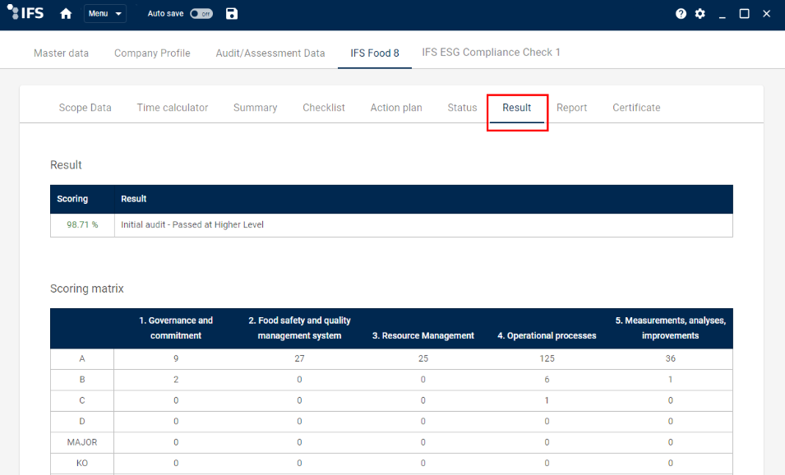
Task: Click the MAJOR row label
Action: pyautogui.click(x=82, y=442)
